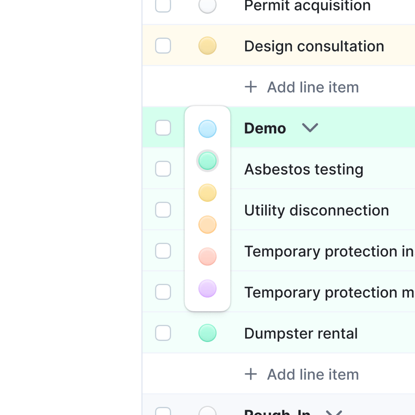This screenshot has height=415, width=415.
Task: Collapse the Demo section chevron
Action: [310, 128]
